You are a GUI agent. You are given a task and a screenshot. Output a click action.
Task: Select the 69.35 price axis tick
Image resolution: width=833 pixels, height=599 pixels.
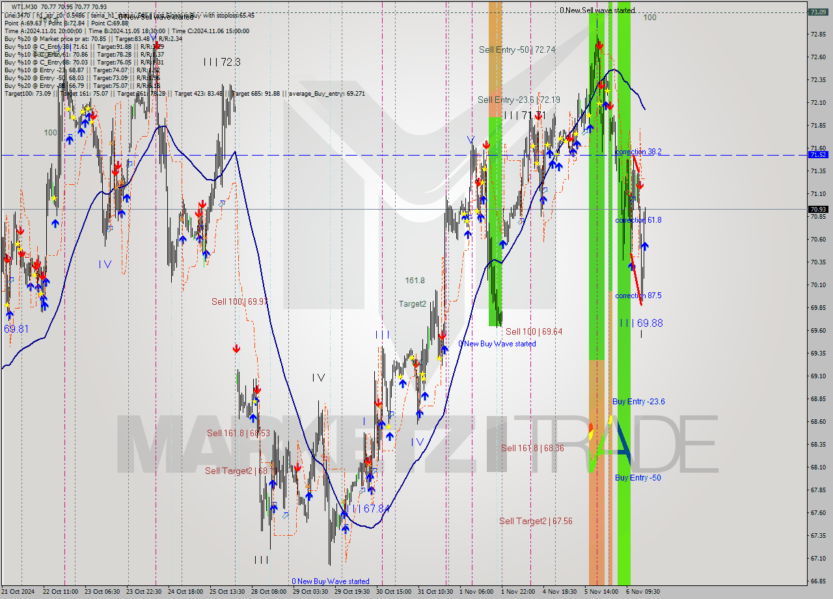point(819,354)
